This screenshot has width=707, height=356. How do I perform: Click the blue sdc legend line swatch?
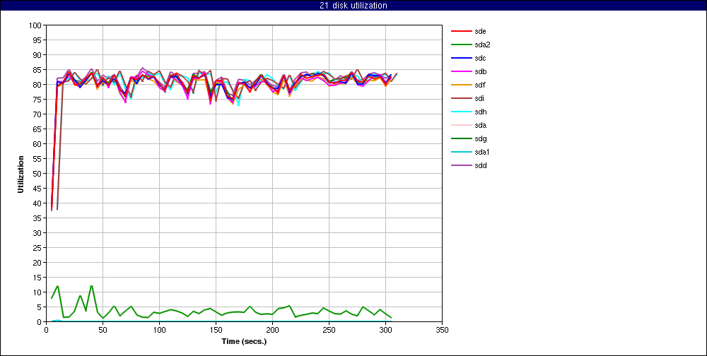click(460, 58)
